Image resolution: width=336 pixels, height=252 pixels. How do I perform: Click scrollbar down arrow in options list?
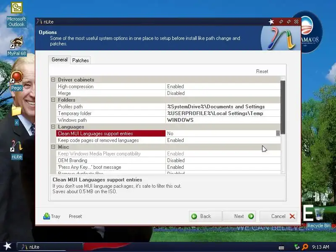click(283, 171)
